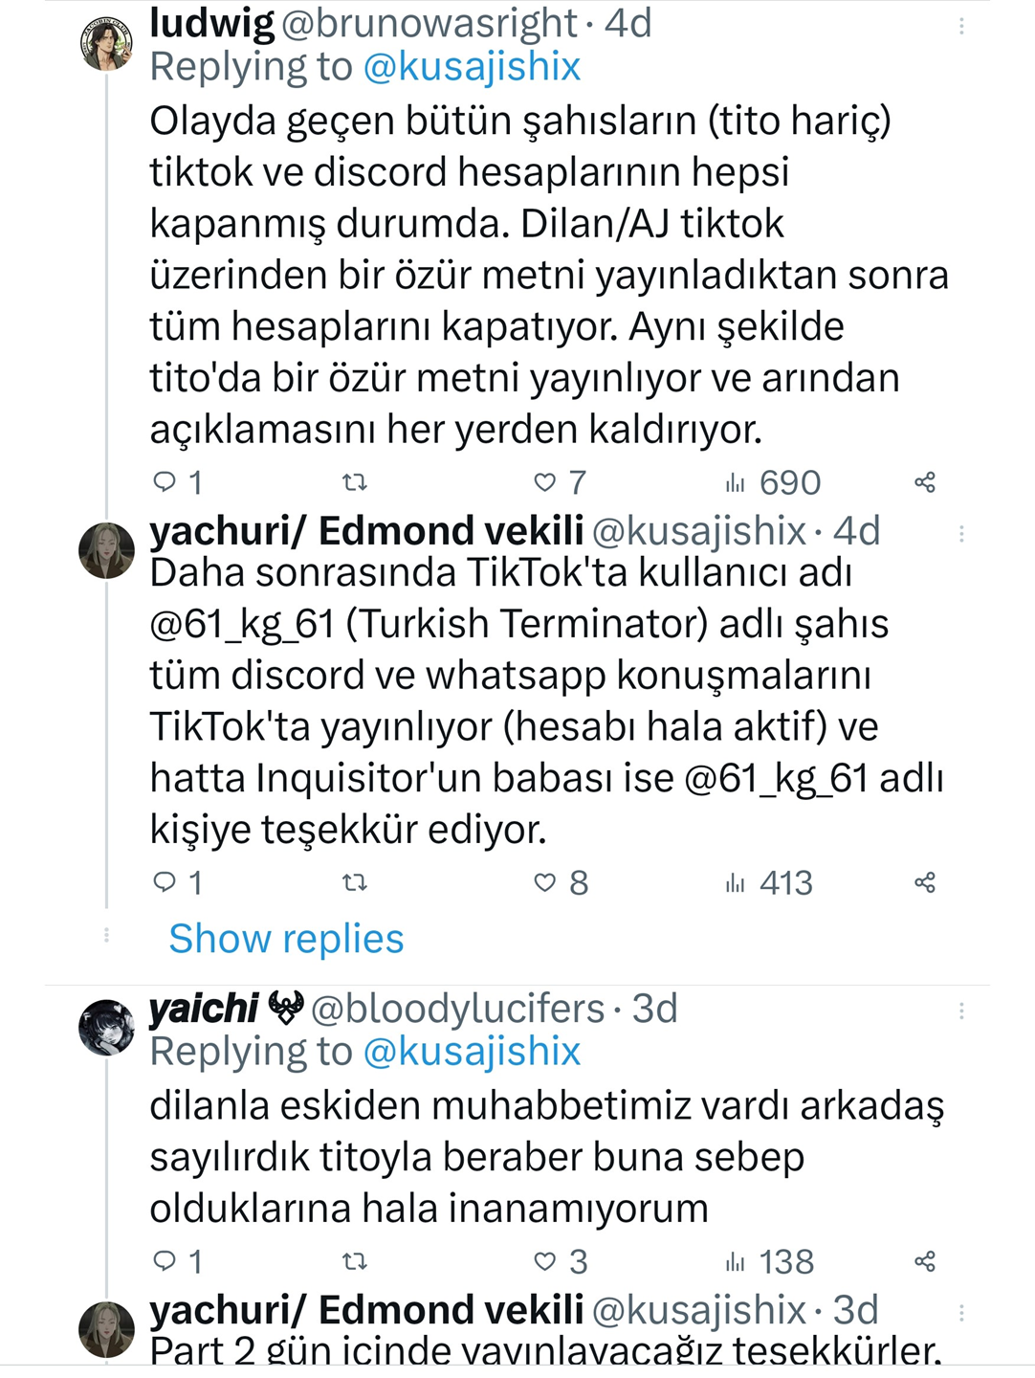
Task: Like ludwig's tweet with 7 likes
Action: point(545,482)
